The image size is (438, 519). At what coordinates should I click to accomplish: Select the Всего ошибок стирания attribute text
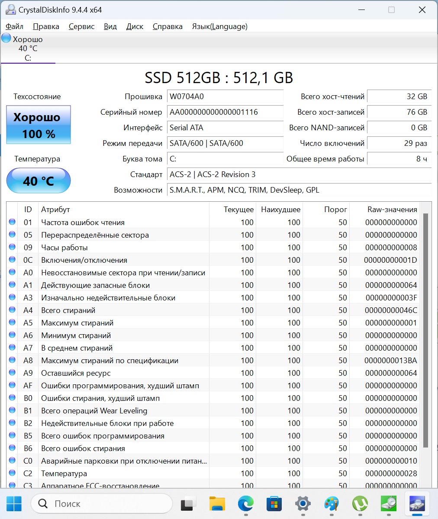[x=83, y=448]
